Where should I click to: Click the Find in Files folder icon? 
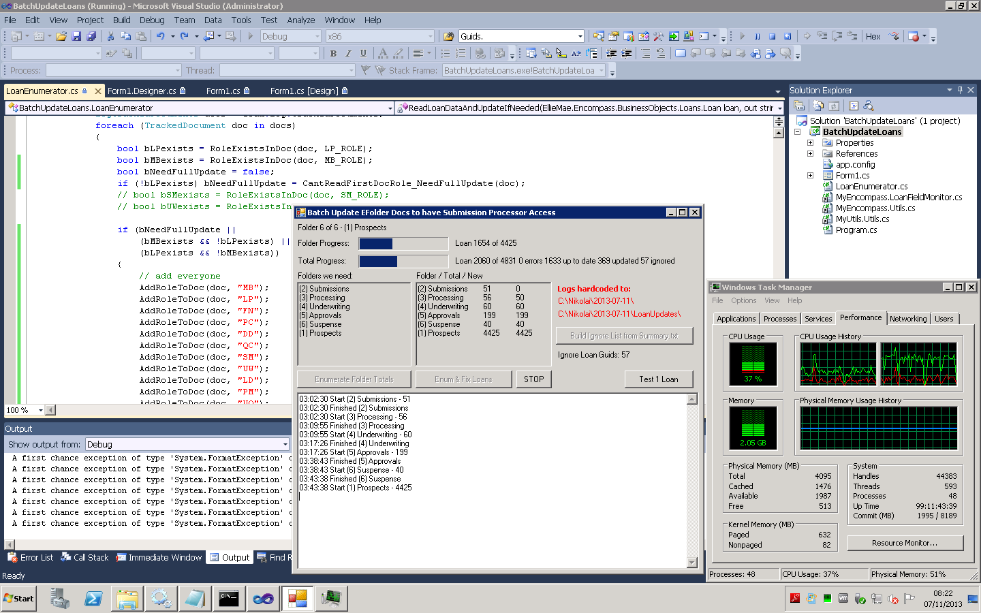448,36
